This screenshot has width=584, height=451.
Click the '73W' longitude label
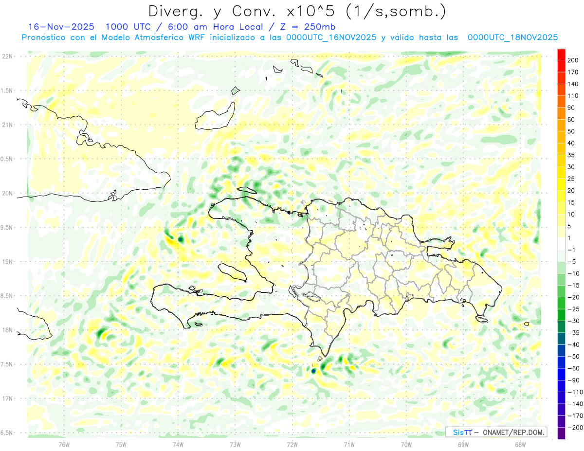tap(235, 445)
